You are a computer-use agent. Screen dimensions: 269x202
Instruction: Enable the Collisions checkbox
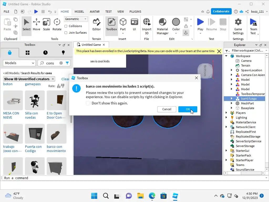pyautogui.click(x=66, y=26)
